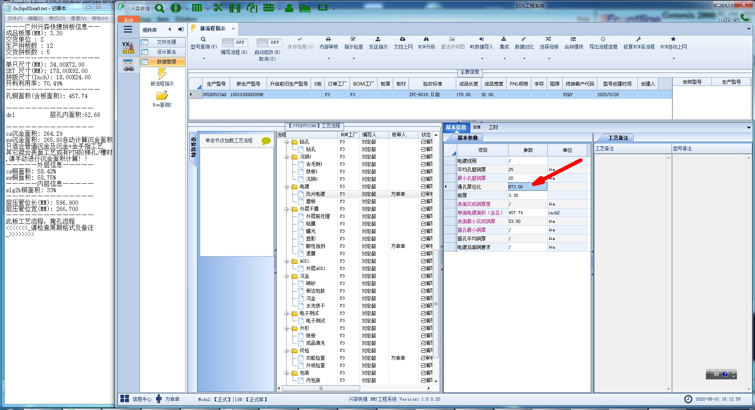Collapse the 组件库 panel with left arrow

point(169,29)
